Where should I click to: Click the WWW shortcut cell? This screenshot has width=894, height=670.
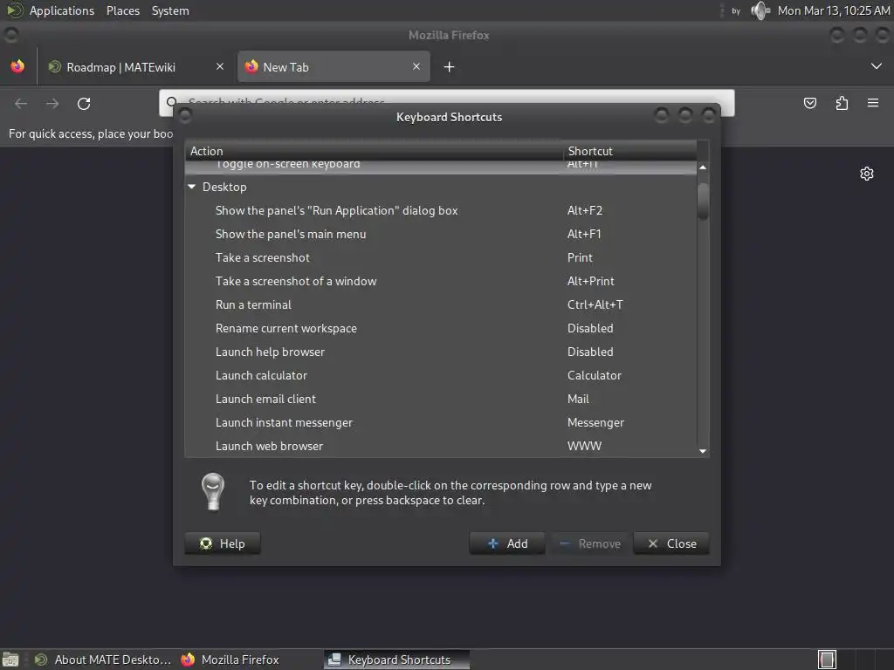584,446
